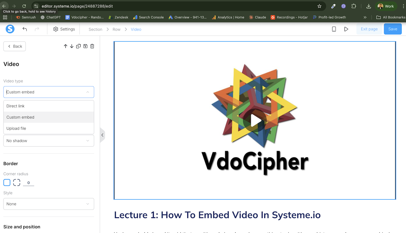Undo the last editor action
Screen dimensions: 406x233
[25, 29]
